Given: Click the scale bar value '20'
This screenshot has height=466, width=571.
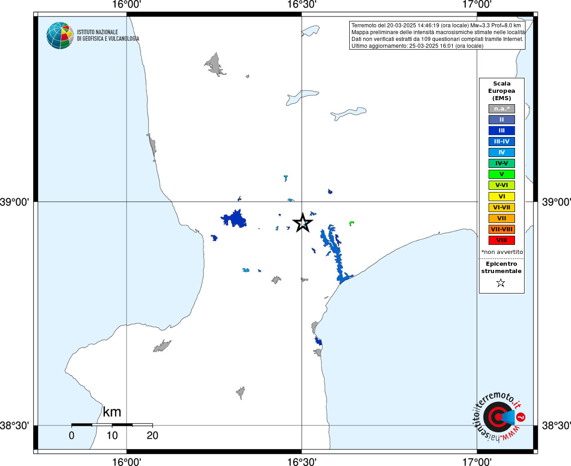Looking at the screenshot, I should 153,436.
